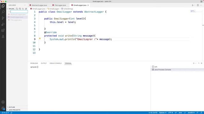Click the Java language status thumbs icon
Viewport: 204px width, 114px height.
pyautogui.click(x=185, y=113)
